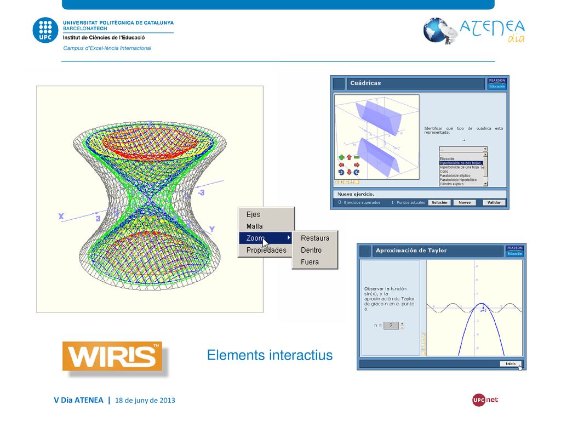Click the 'Elements interactius' heading
This screenshot has width=561, height=421.
click(270, 355)
